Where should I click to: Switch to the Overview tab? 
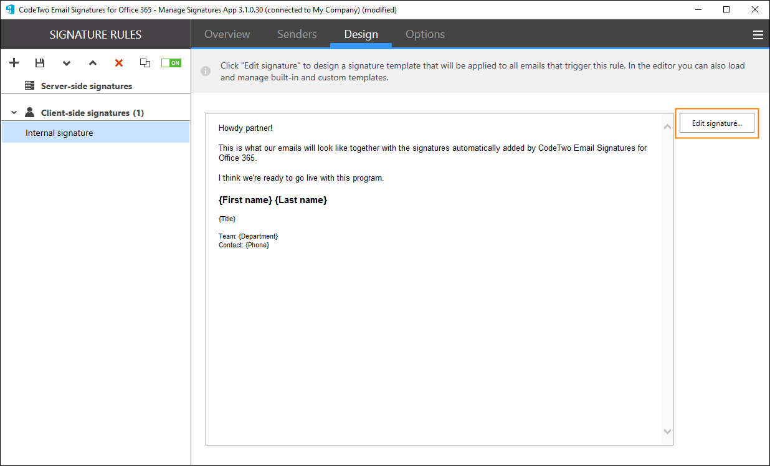227,34
